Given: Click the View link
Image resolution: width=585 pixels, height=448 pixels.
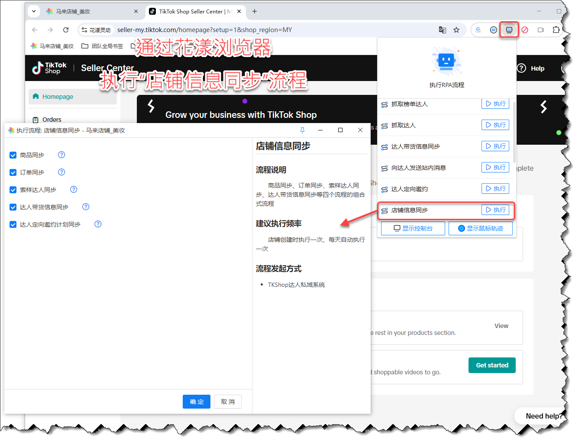Looking at the screenshot, I should pyautogui.click(x=501, y=326).
